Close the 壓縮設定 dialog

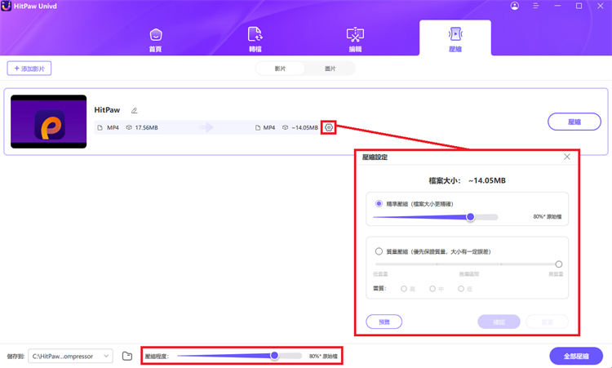(x=567, y=157)
